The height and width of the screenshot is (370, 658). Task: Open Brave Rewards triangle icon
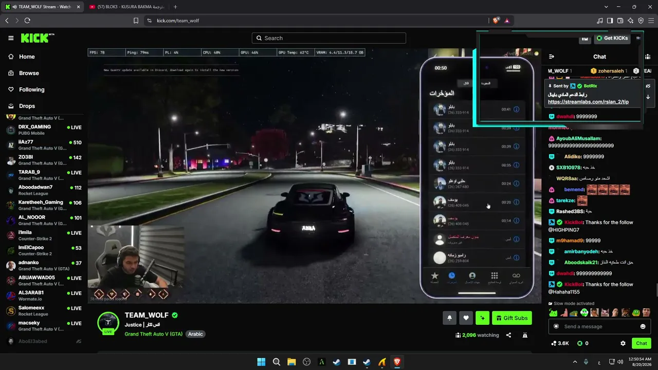tap(507, 21)
